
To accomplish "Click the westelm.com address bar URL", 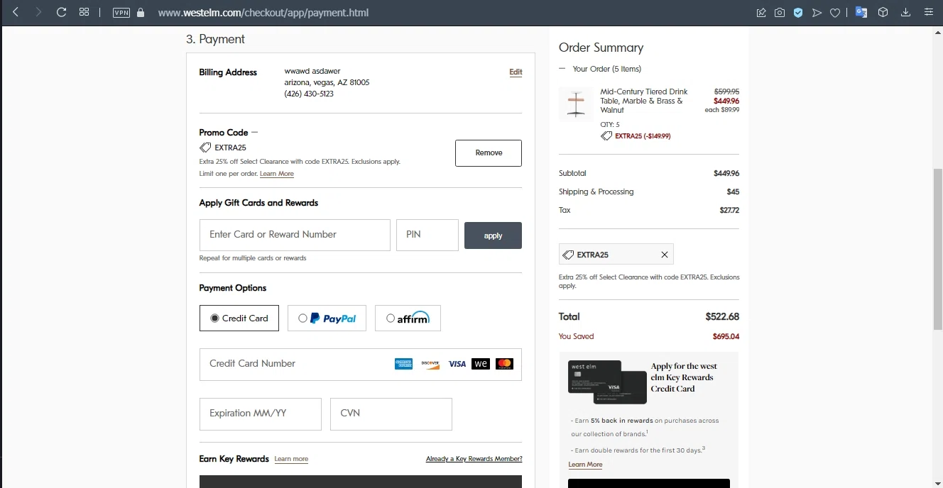I will click(263, 13).
